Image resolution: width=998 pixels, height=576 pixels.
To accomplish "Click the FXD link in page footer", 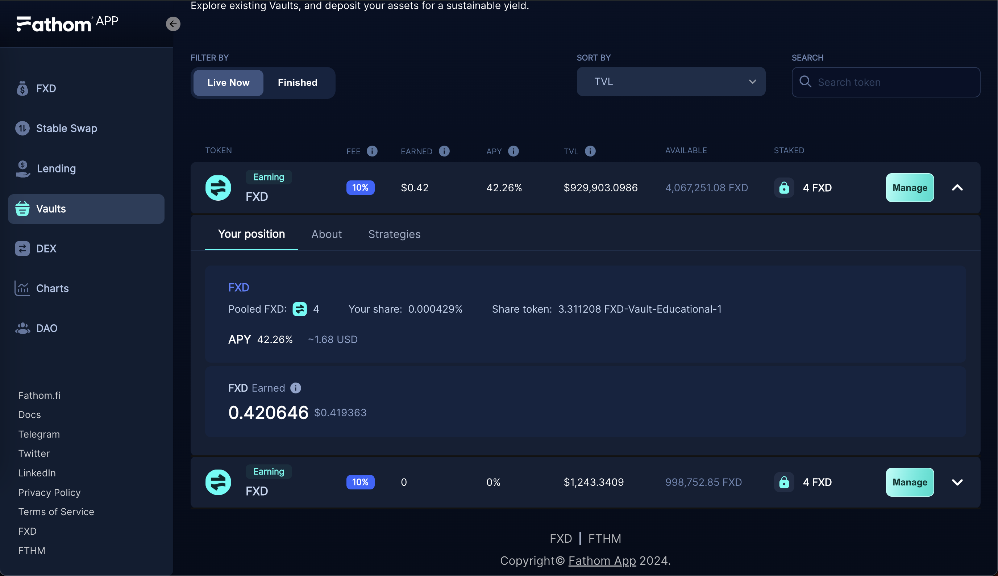I will 561,538.
